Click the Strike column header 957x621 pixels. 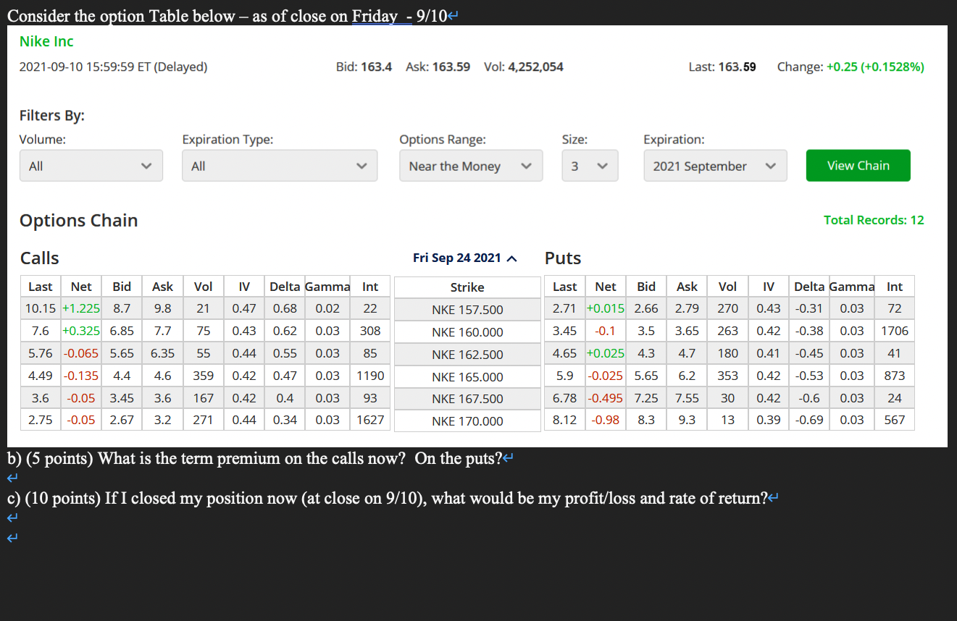pyautogui.click(x=467, y=287)
